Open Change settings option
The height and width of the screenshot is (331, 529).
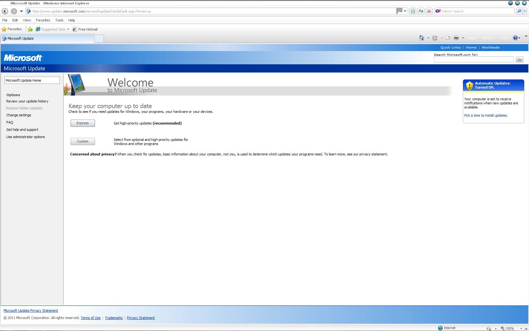pos(19,115)
